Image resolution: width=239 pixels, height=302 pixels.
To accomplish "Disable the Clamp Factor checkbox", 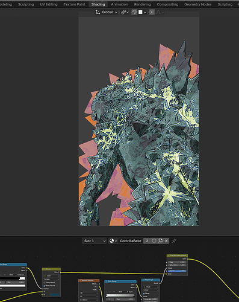I will [45, 286].
